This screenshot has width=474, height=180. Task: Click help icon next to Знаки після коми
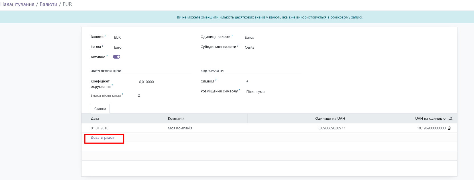[123, 94]
